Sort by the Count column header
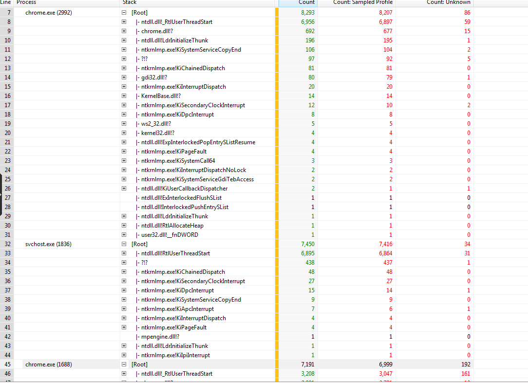Screen dimensions: 528x383 pos(298,3)
